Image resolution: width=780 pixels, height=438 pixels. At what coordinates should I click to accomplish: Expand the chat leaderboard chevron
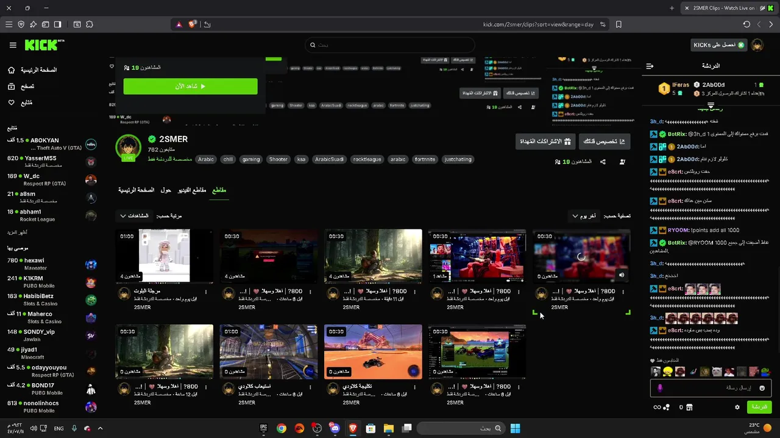tap(711, 106)
